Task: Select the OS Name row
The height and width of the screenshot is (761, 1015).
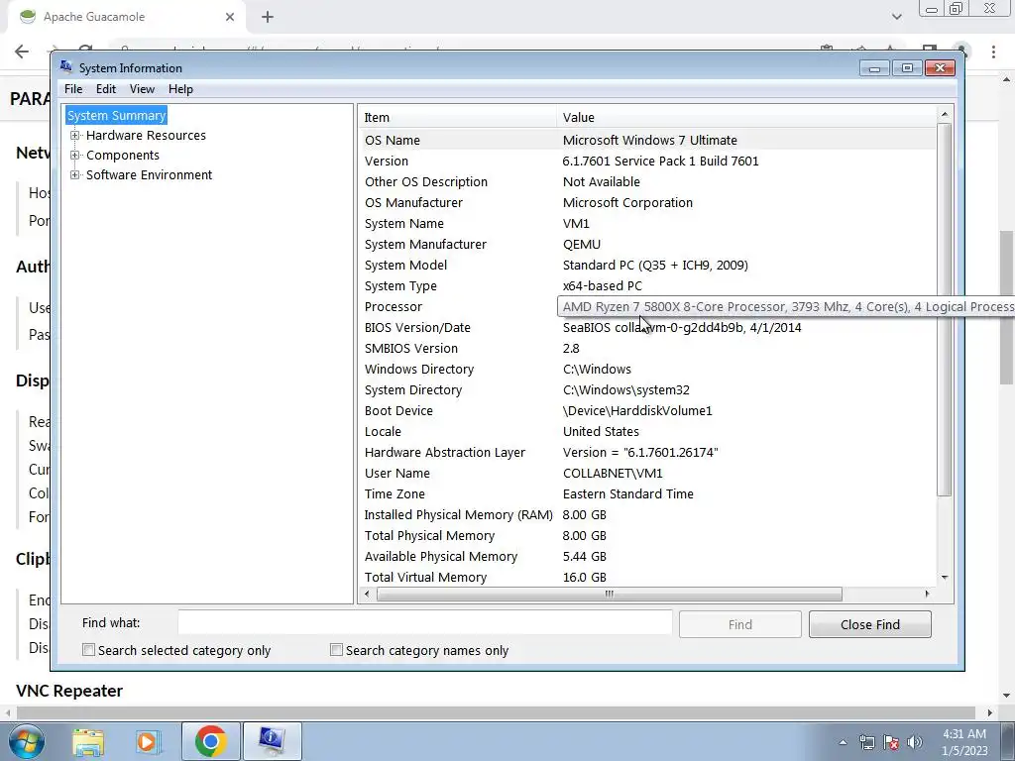Action: click(x=646, y=140)
